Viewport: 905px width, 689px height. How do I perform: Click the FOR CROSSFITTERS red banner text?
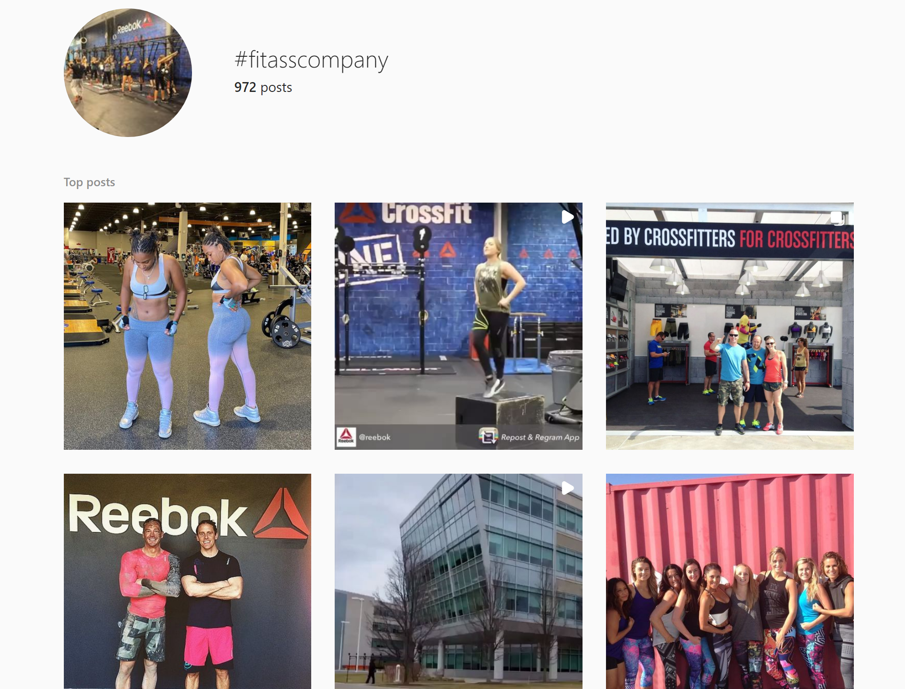[797, 239]
